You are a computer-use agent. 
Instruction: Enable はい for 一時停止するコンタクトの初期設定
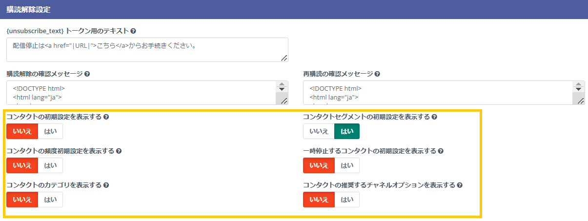[x=347, y=165]
